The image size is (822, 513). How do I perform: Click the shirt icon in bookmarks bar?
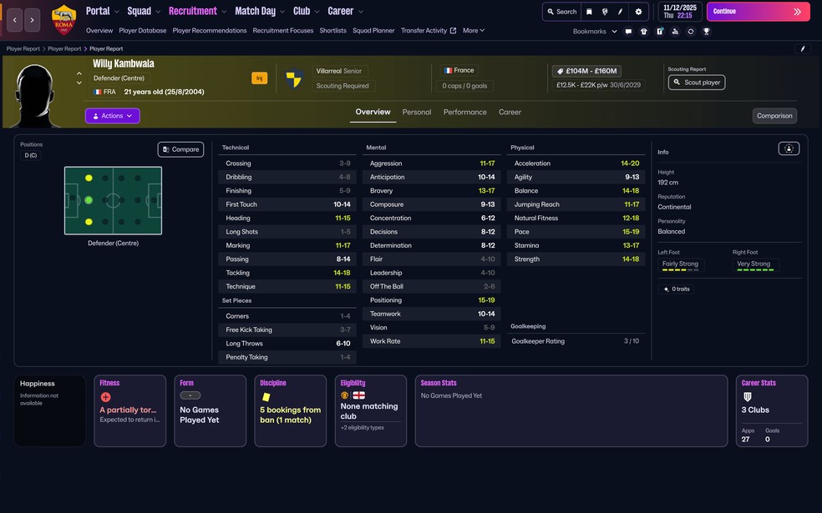coord(644,32)
